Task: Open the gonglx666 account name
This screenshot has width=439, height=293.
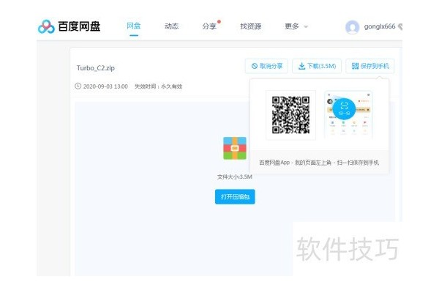Action: point(380,26)
